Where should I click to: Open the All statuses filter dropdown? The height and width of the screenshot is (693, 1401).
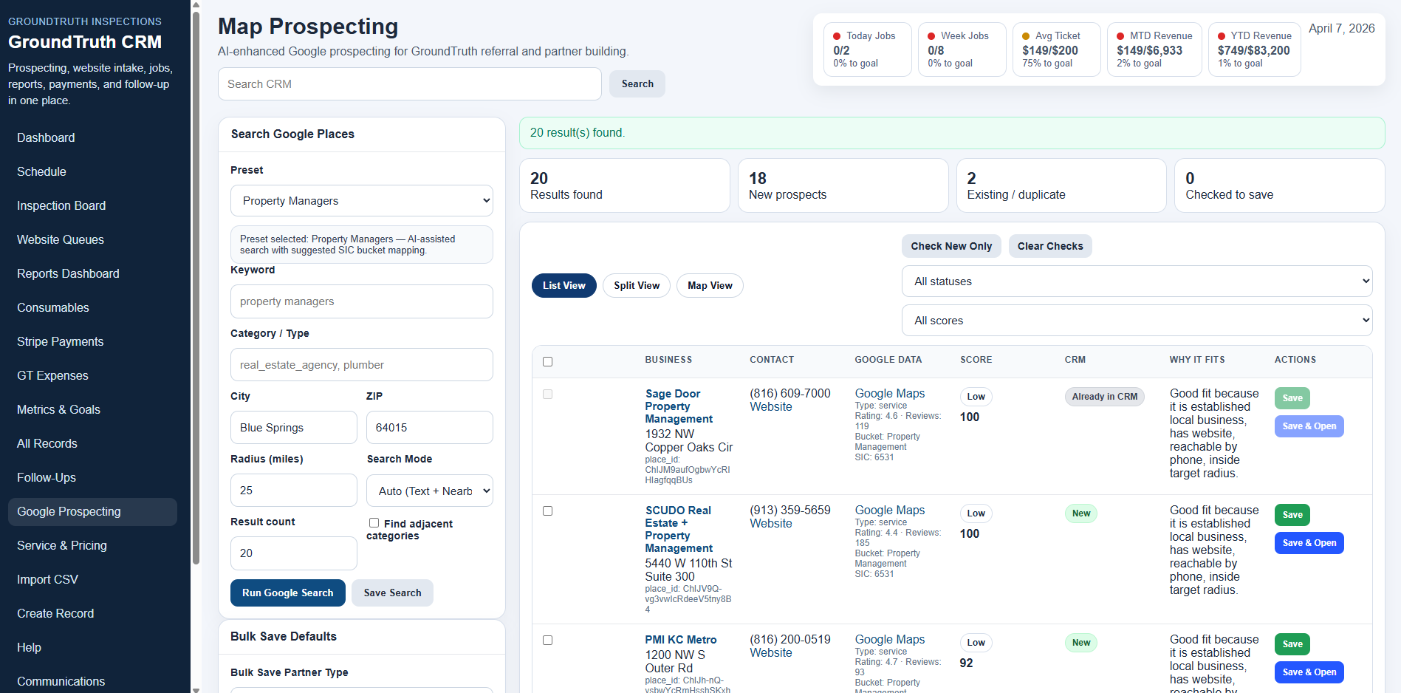pyautogui.click(x=1137, y=281)
